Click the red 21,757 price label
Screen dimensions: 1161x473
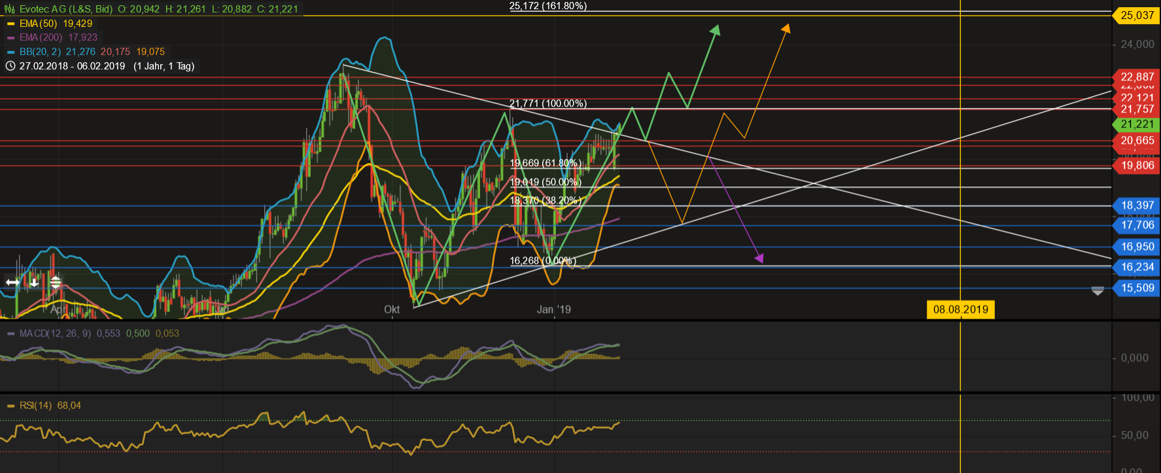[1137, 109]
